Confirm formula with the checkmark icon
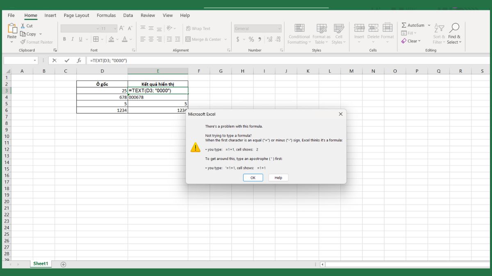 pyautogui.click(x=67, y=61)
